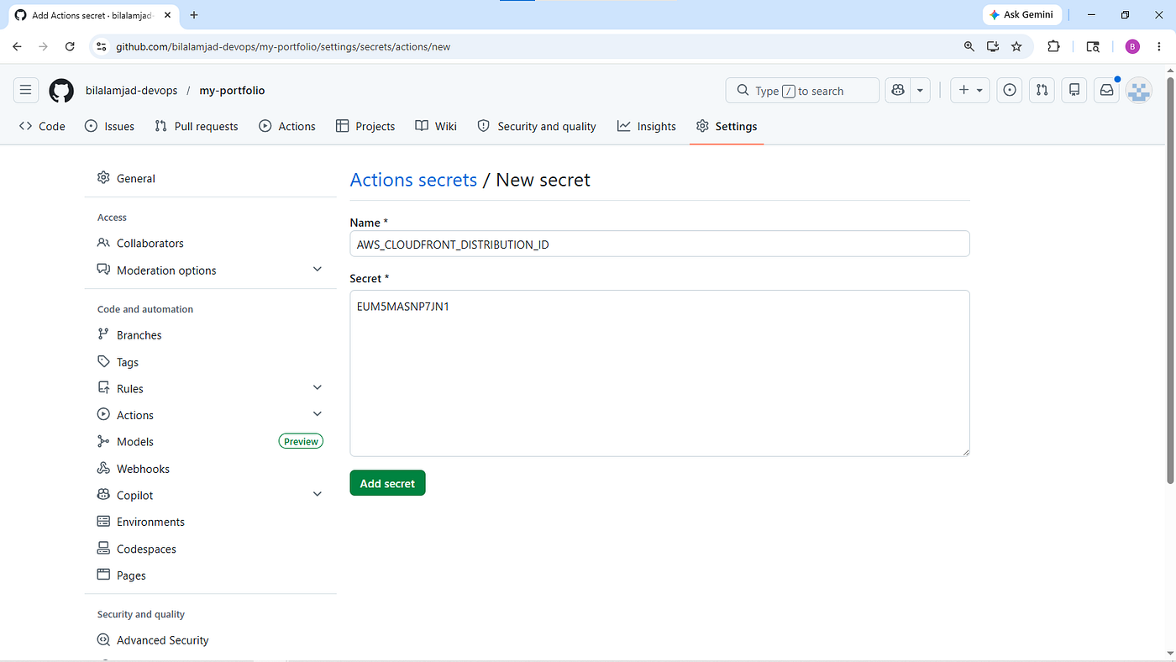Click the toolbar icon left of profile avatar
Viewport: 1176px width, 662px height.
(1093, 47)
